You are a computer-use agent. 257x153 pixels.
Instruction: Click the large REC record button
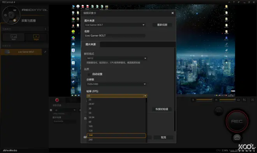coord(237,121)
